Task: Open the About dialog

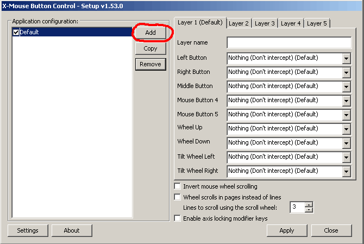Action: (72, 230)
